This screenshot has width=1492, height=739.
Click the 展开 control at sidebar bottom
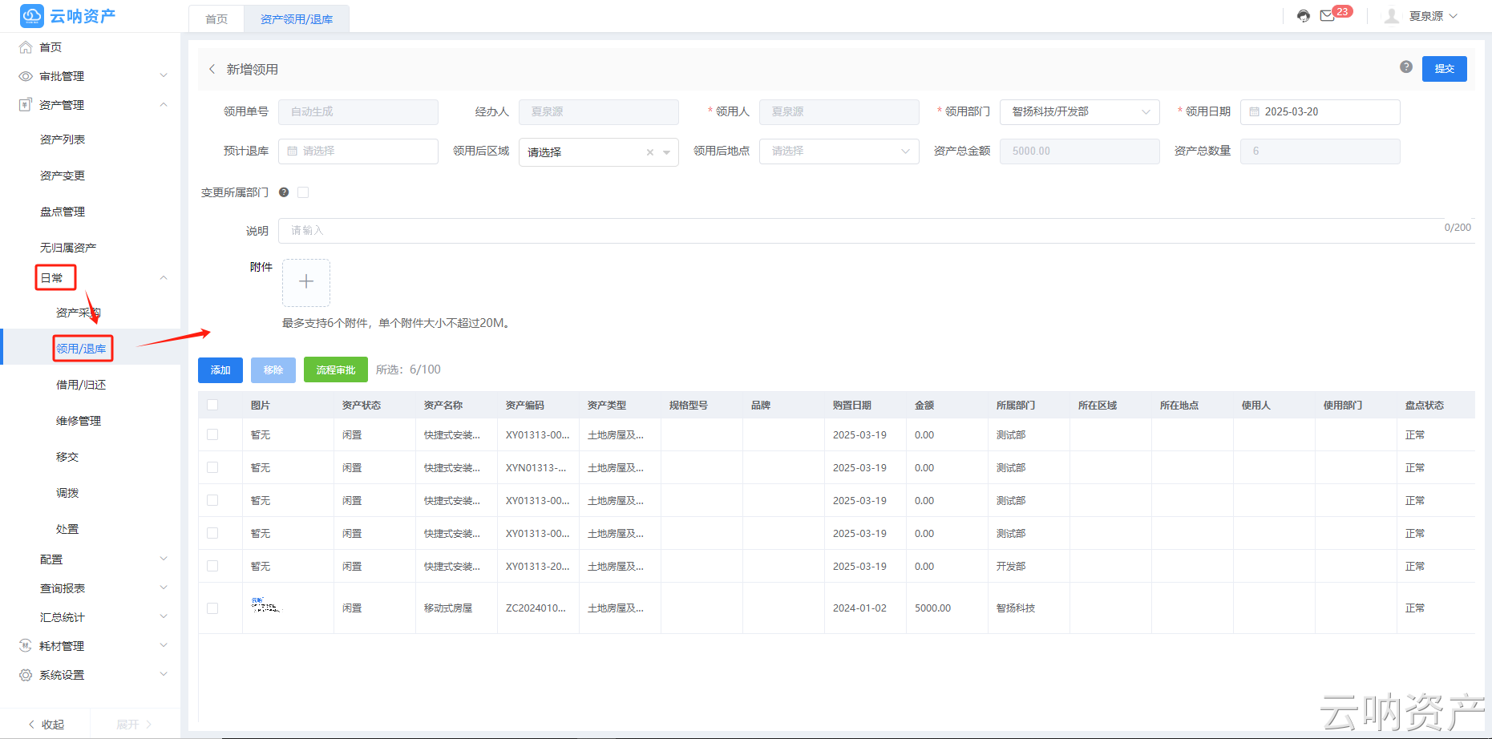[x=134, y=725]
